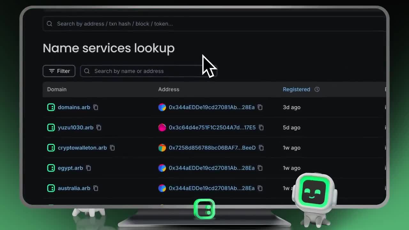Click the Address column header
The image size is (409, 230).
click(x=169, y=89)
